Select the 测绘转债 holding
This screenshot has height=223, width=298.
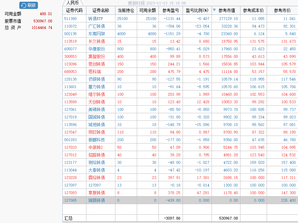coord(96,162)
